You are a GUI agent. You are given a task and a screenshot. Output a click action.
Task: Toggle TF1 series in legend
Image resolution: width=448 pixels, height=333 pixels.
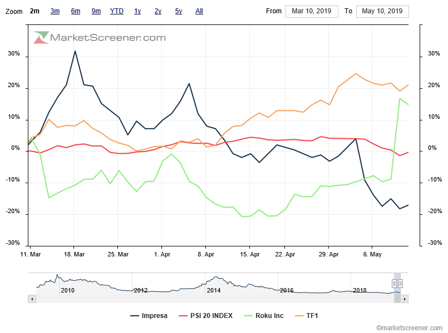306,316
